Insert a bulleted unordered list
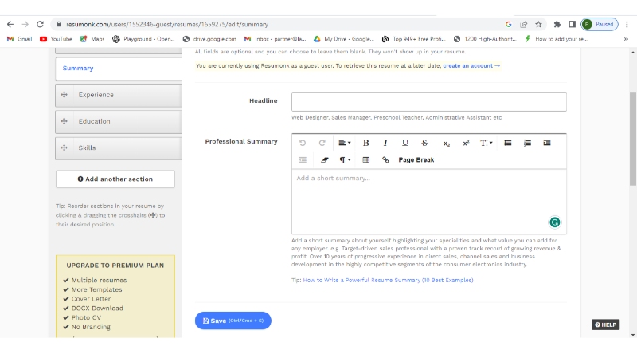This screenshot has width=637, height=358. (x=508, y=143)
